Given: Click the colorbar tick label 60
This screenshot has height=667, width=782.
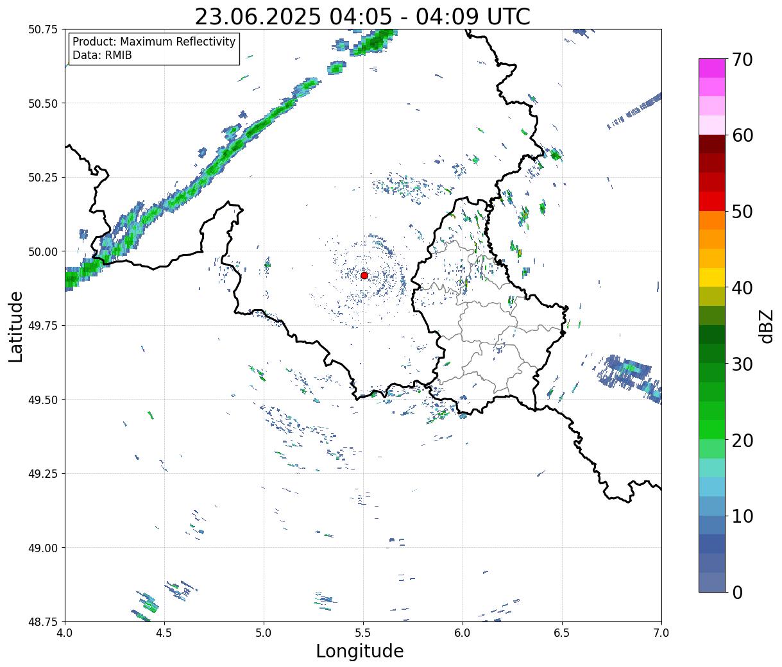Looking at the screenshot, I should tap(742, 135).
